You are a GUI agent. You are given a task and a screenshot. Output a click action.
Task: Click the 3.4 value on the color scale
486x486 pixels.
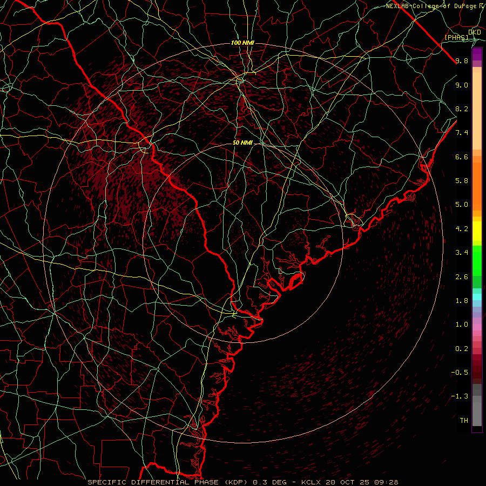coord(462,253)
